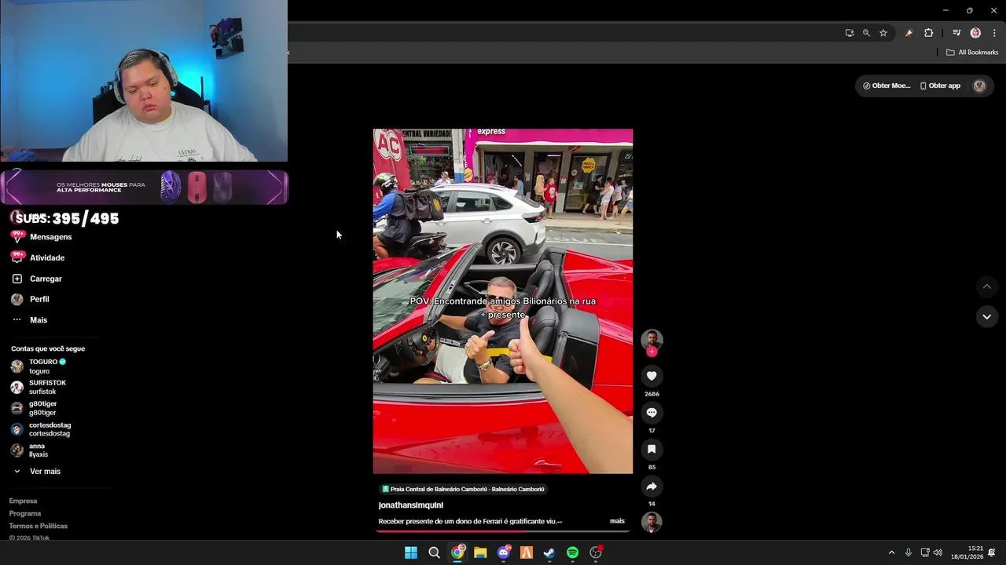Go to next video with the down chevron
This screenshot has height=565, width=1006.
click(986, 316)
